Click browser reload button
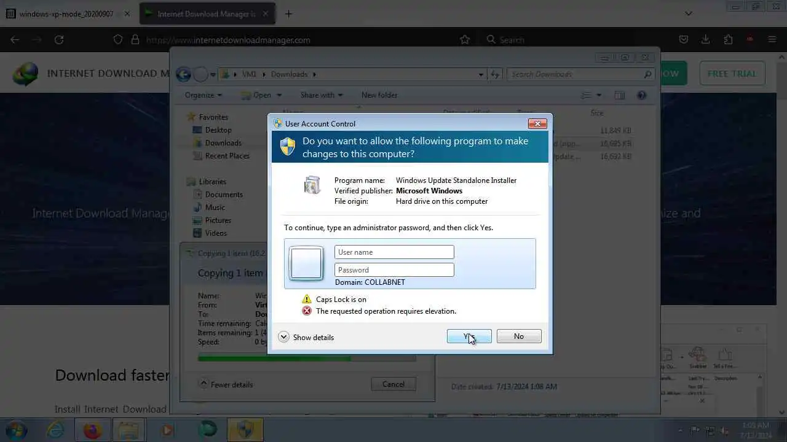Screen dimensions: 787x442 point(59,39)
